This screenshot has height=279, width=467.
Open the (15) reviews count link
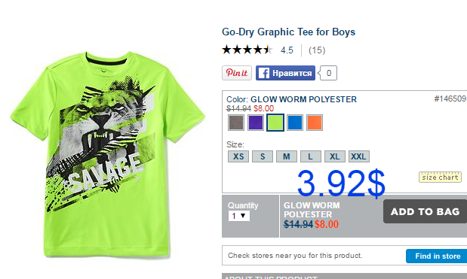pos(317,50)
